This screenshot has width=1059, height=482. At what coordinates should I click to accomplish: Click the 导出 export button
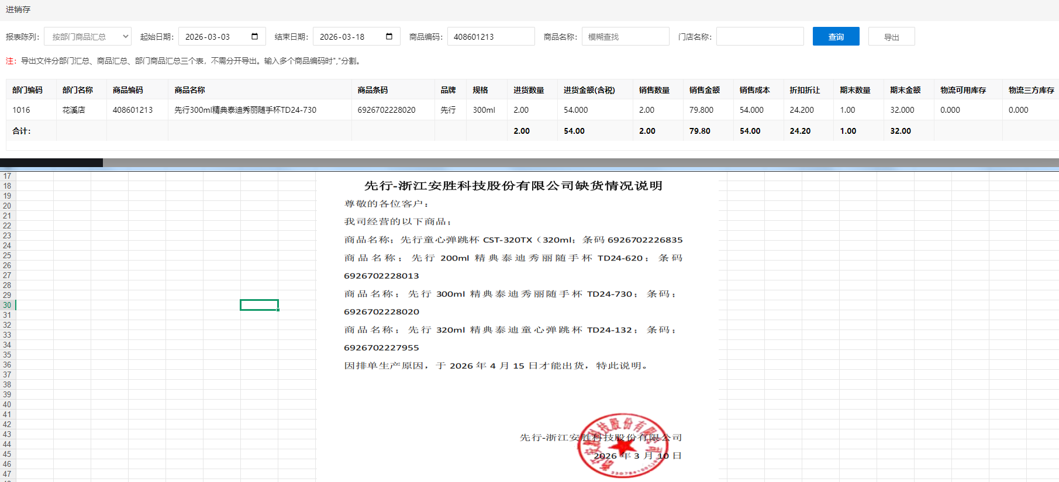pyautogui.click(x=891, y=36)
